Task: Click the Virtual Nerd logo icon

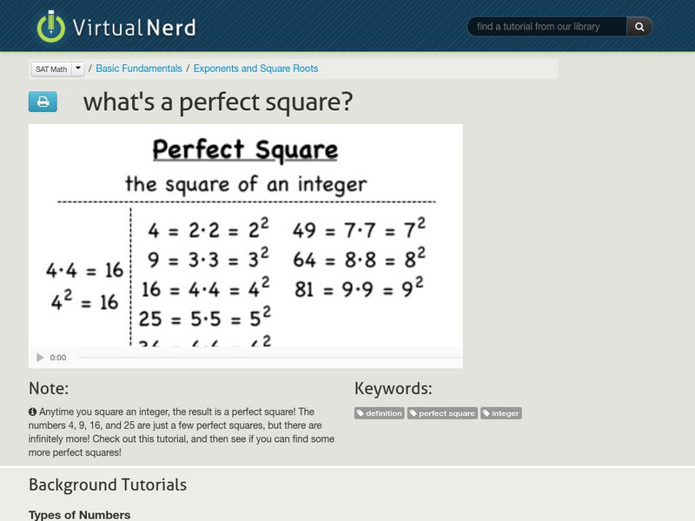Action: pyautogui.click(x=51, y=27)
